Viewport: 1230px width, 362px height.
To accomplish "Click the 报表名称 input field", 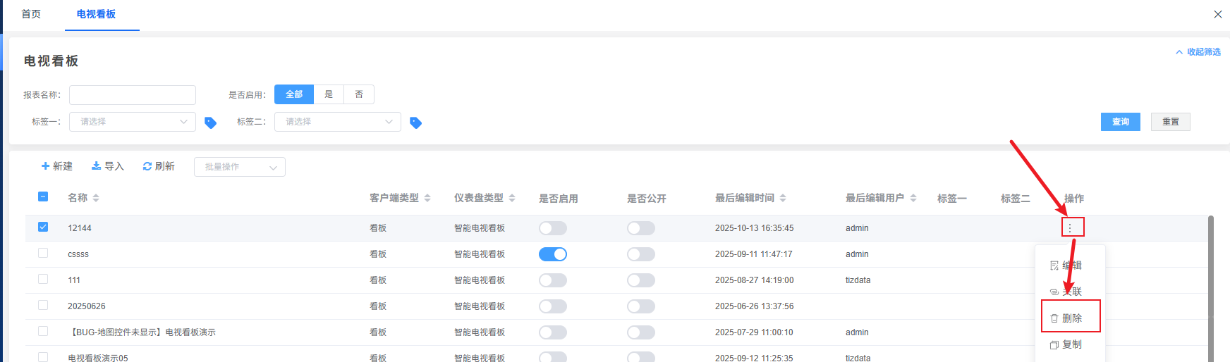I will coord(133,95).
